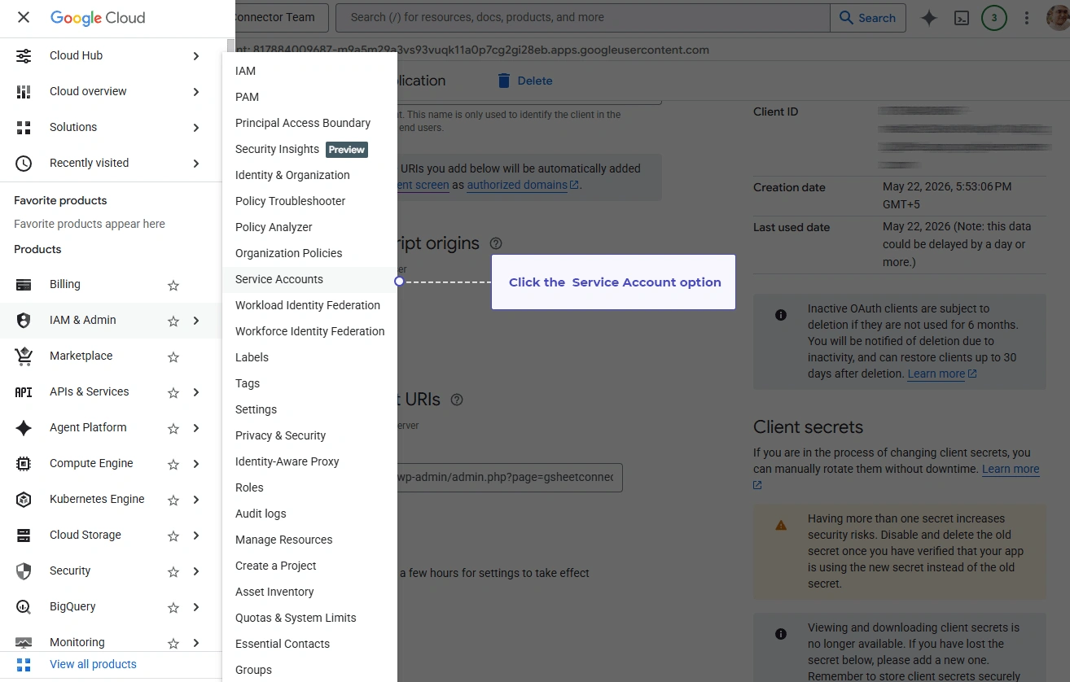Open the three-dot more options menu
This screenshot has height=682, width=1070.
pyautogui.click(x=1027, y=18)
